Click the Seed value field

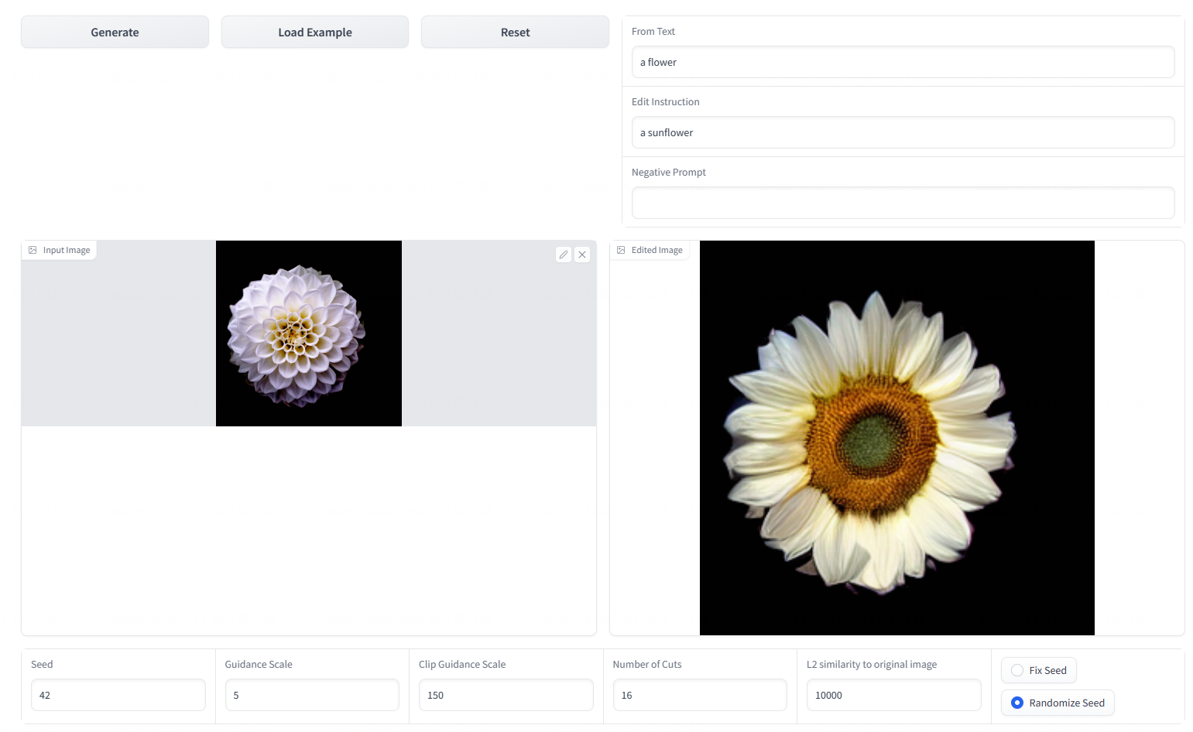118,695
